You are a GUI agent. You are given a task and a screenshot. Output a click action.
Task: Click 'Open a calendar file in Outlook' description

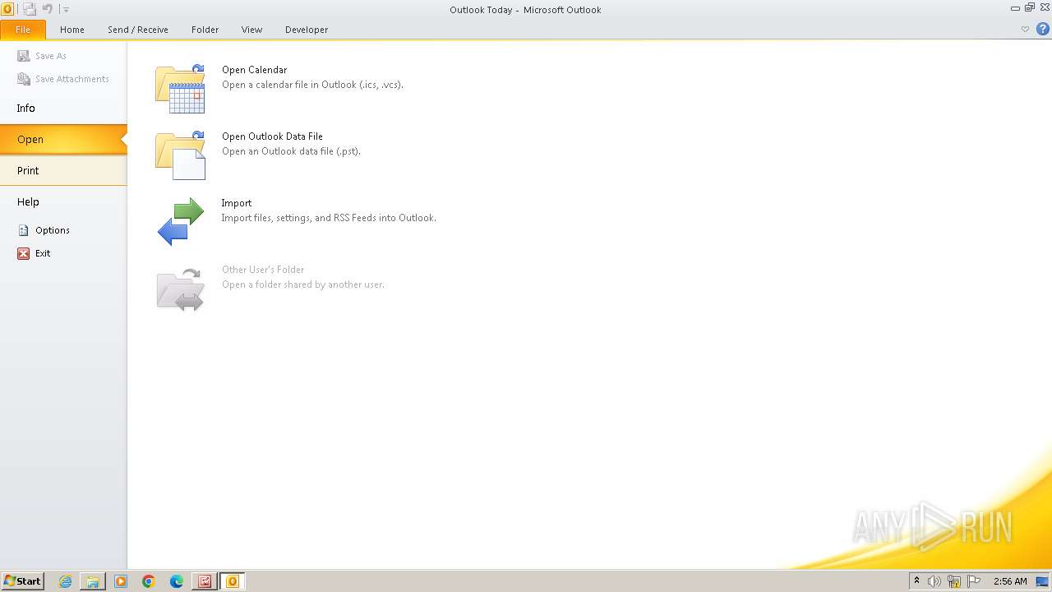312,85
